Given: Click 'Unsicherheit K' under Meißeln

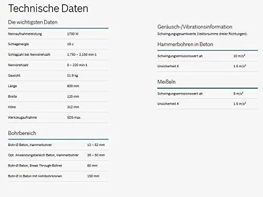Looking at the screenshot, I should click(168, 104).
